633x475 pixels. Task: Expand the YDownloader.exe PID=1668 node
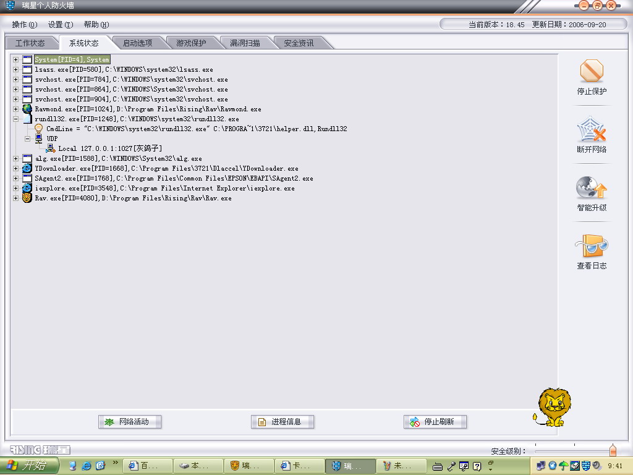point(15,168)
